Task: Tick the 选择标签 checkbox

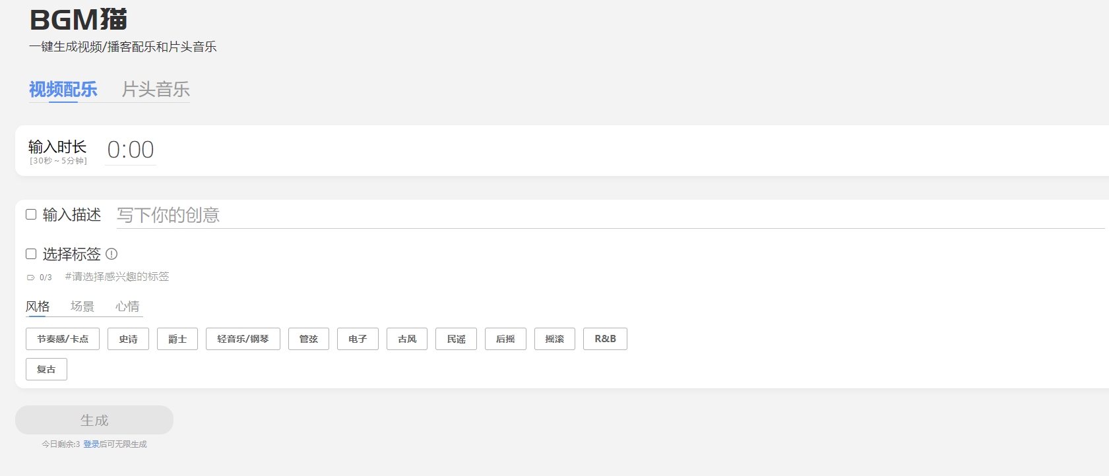Action: [31, 254]
